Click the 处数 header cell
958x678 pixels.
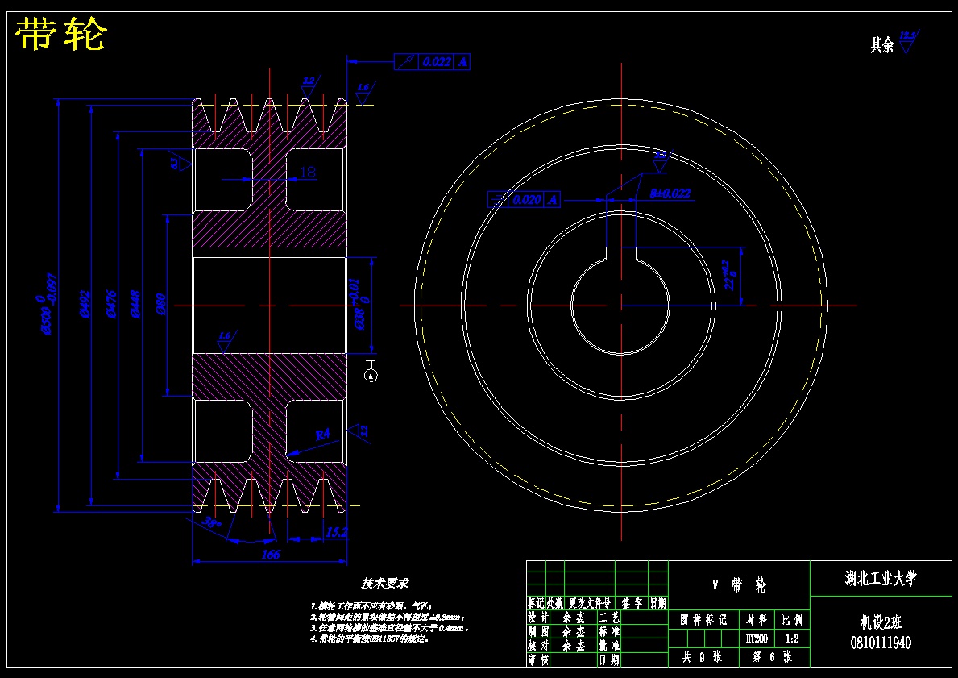point(555,603)
